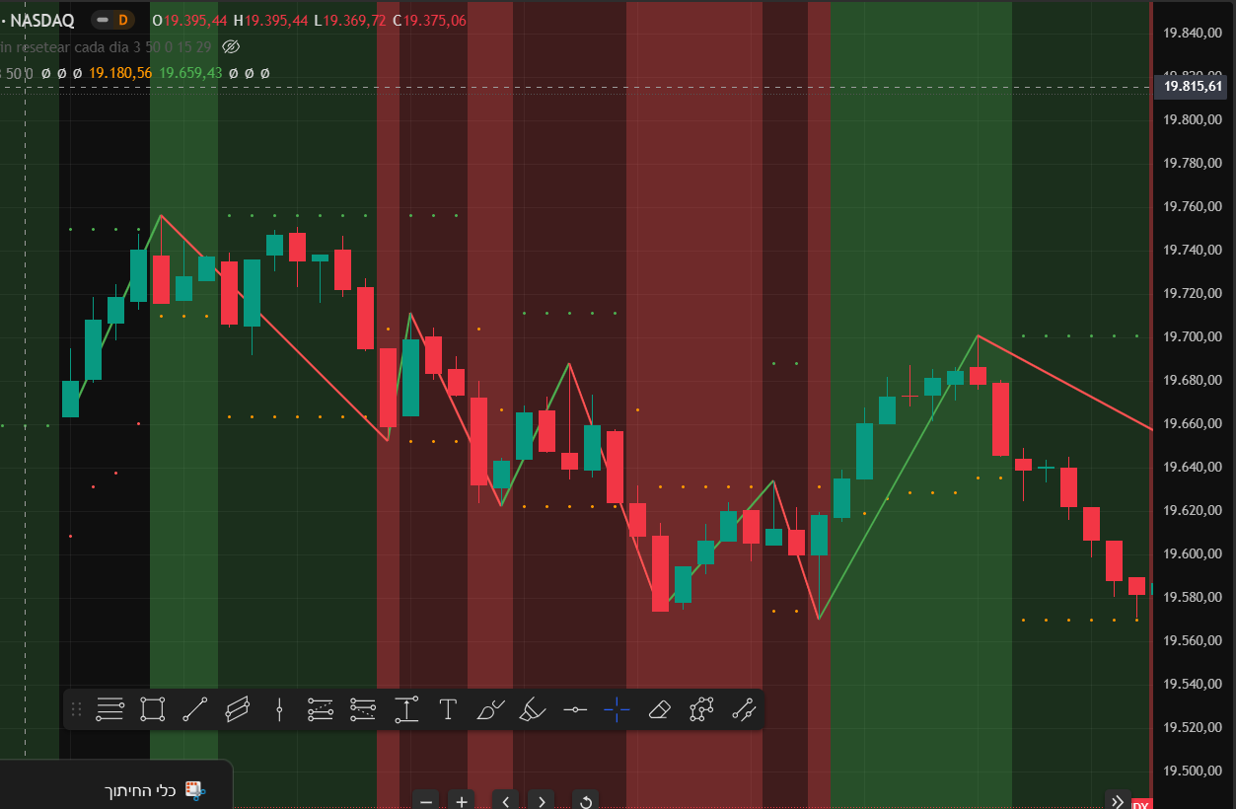
Task: Click the crosshair price label 19.815,61
Action: (x=1193, y=87)
